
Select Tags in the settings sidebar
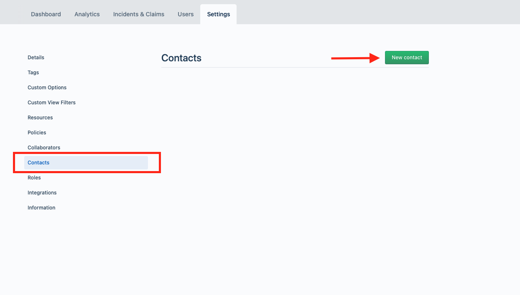[x=33, y=73]
